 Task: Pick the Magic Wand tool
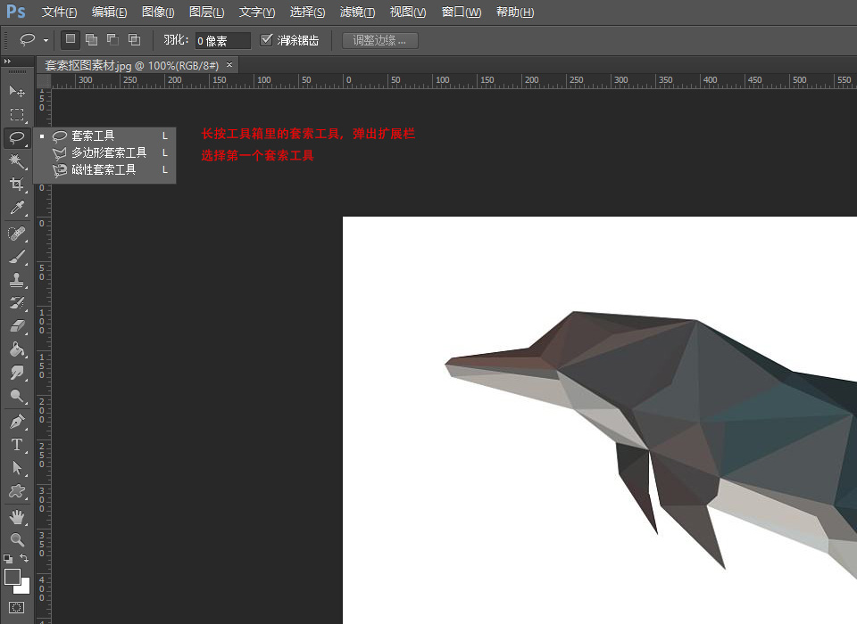pos(17,160)
